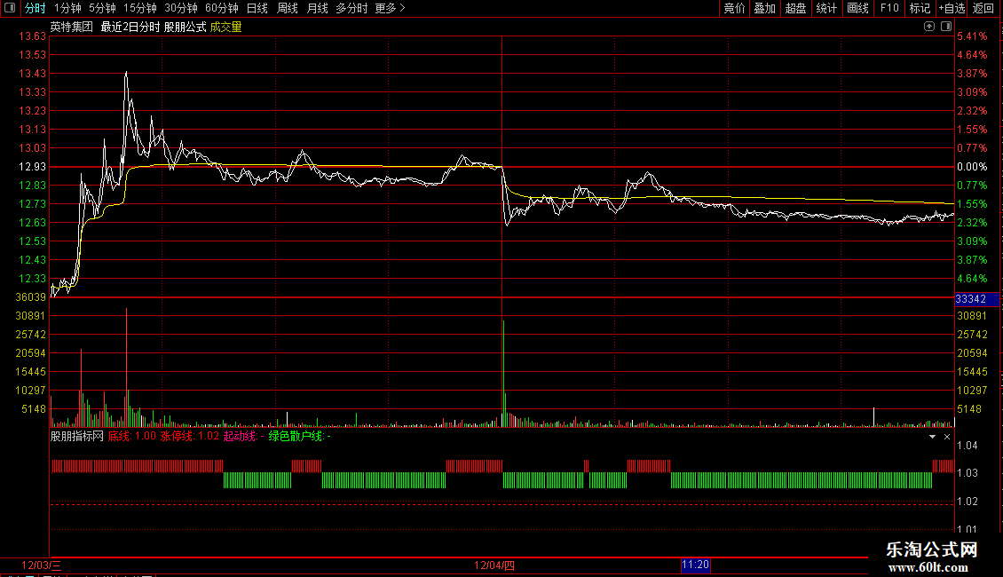Switch to the 60分钟 chart period
The height and width of the screenshot is (577, 1003).
222,8
